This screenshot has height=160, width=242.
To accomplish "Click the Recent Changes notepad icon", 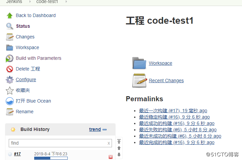I will click(x=139, y=81).
